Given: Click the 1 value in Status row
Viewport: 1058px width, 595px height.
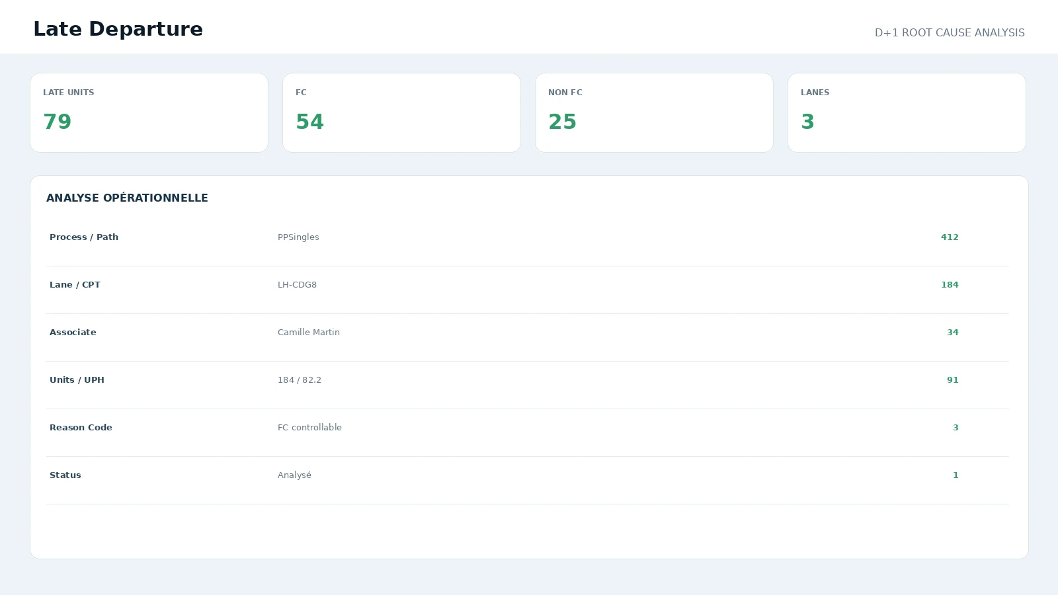Looking at the screenshot, I should [x=956, y=475].
